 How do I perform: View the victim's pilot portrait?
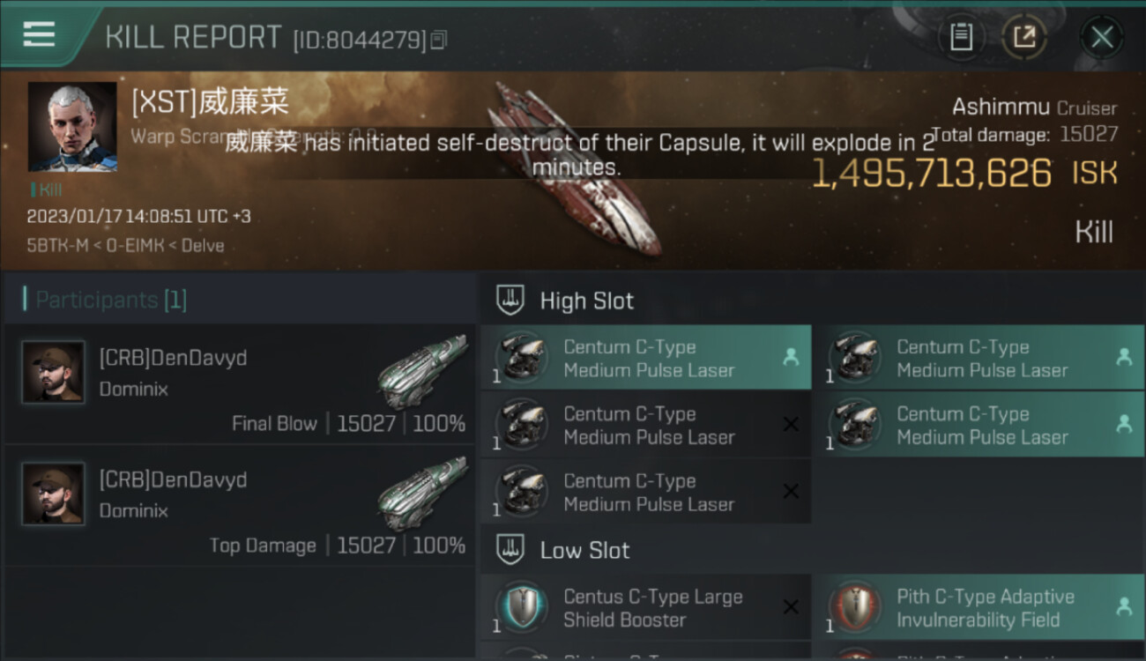(x=71, y=127)
